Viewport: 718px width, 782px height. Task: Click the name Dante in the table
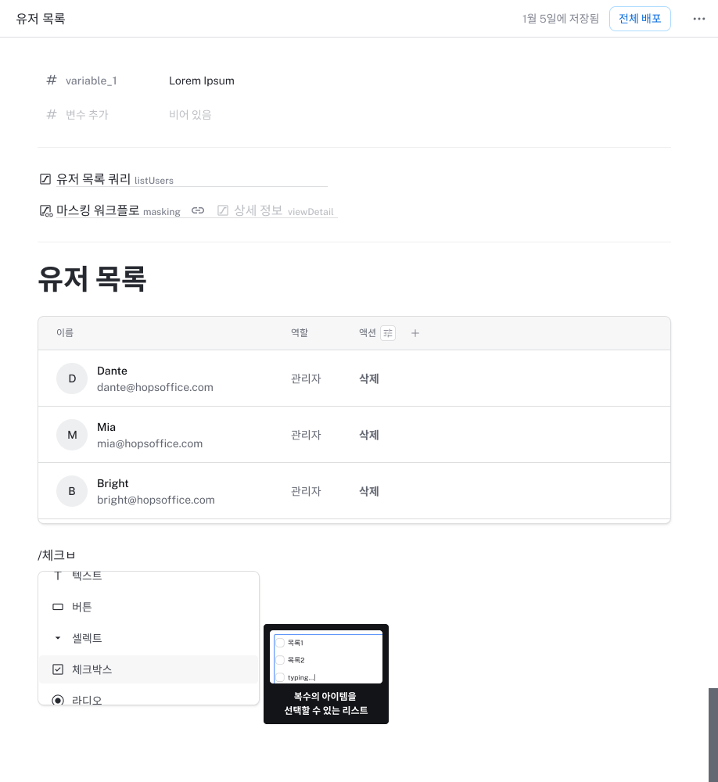(x=113, y=371)
